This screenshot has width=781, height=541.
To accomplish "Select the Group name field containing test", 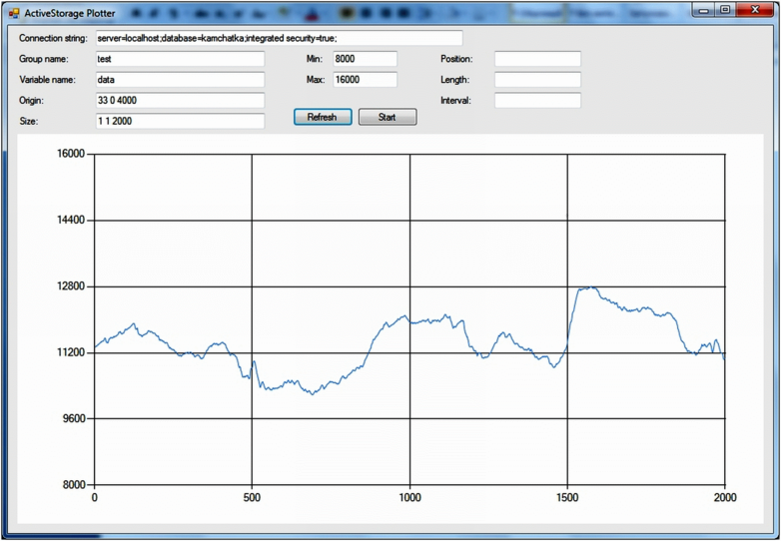I will pos(181,59).
